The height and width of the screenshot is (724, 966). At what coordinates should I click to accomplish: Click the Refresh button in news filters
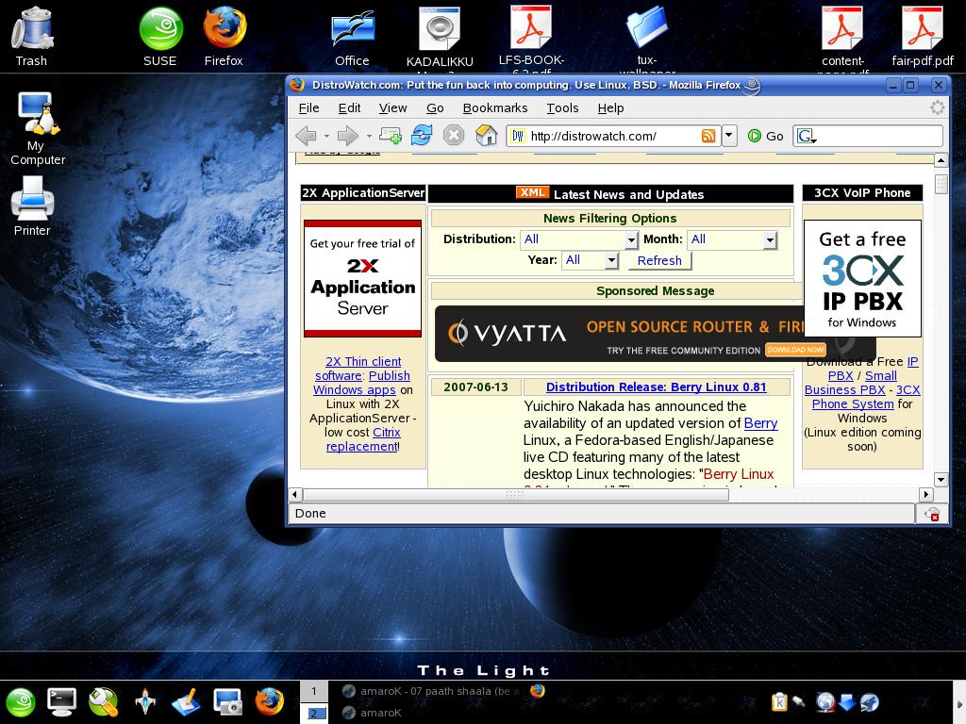(x=659, y=261)
